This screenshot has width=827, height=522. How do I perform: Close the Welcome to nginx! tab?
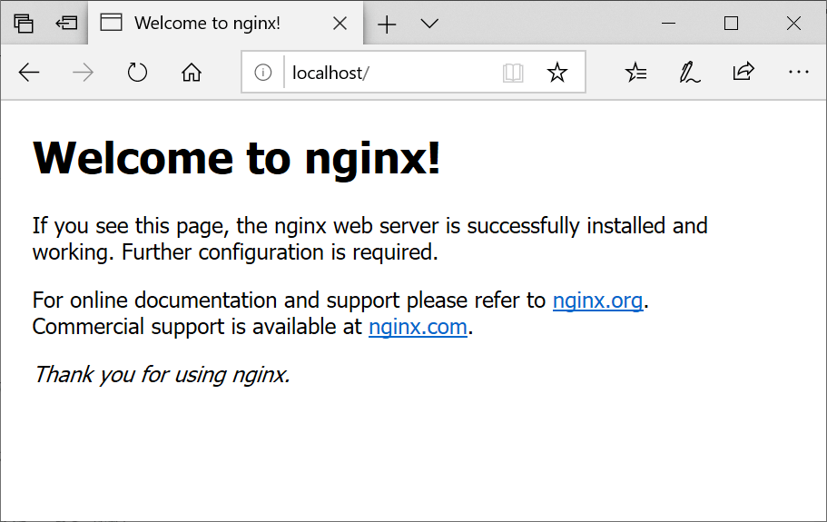(x=340, y=24)
